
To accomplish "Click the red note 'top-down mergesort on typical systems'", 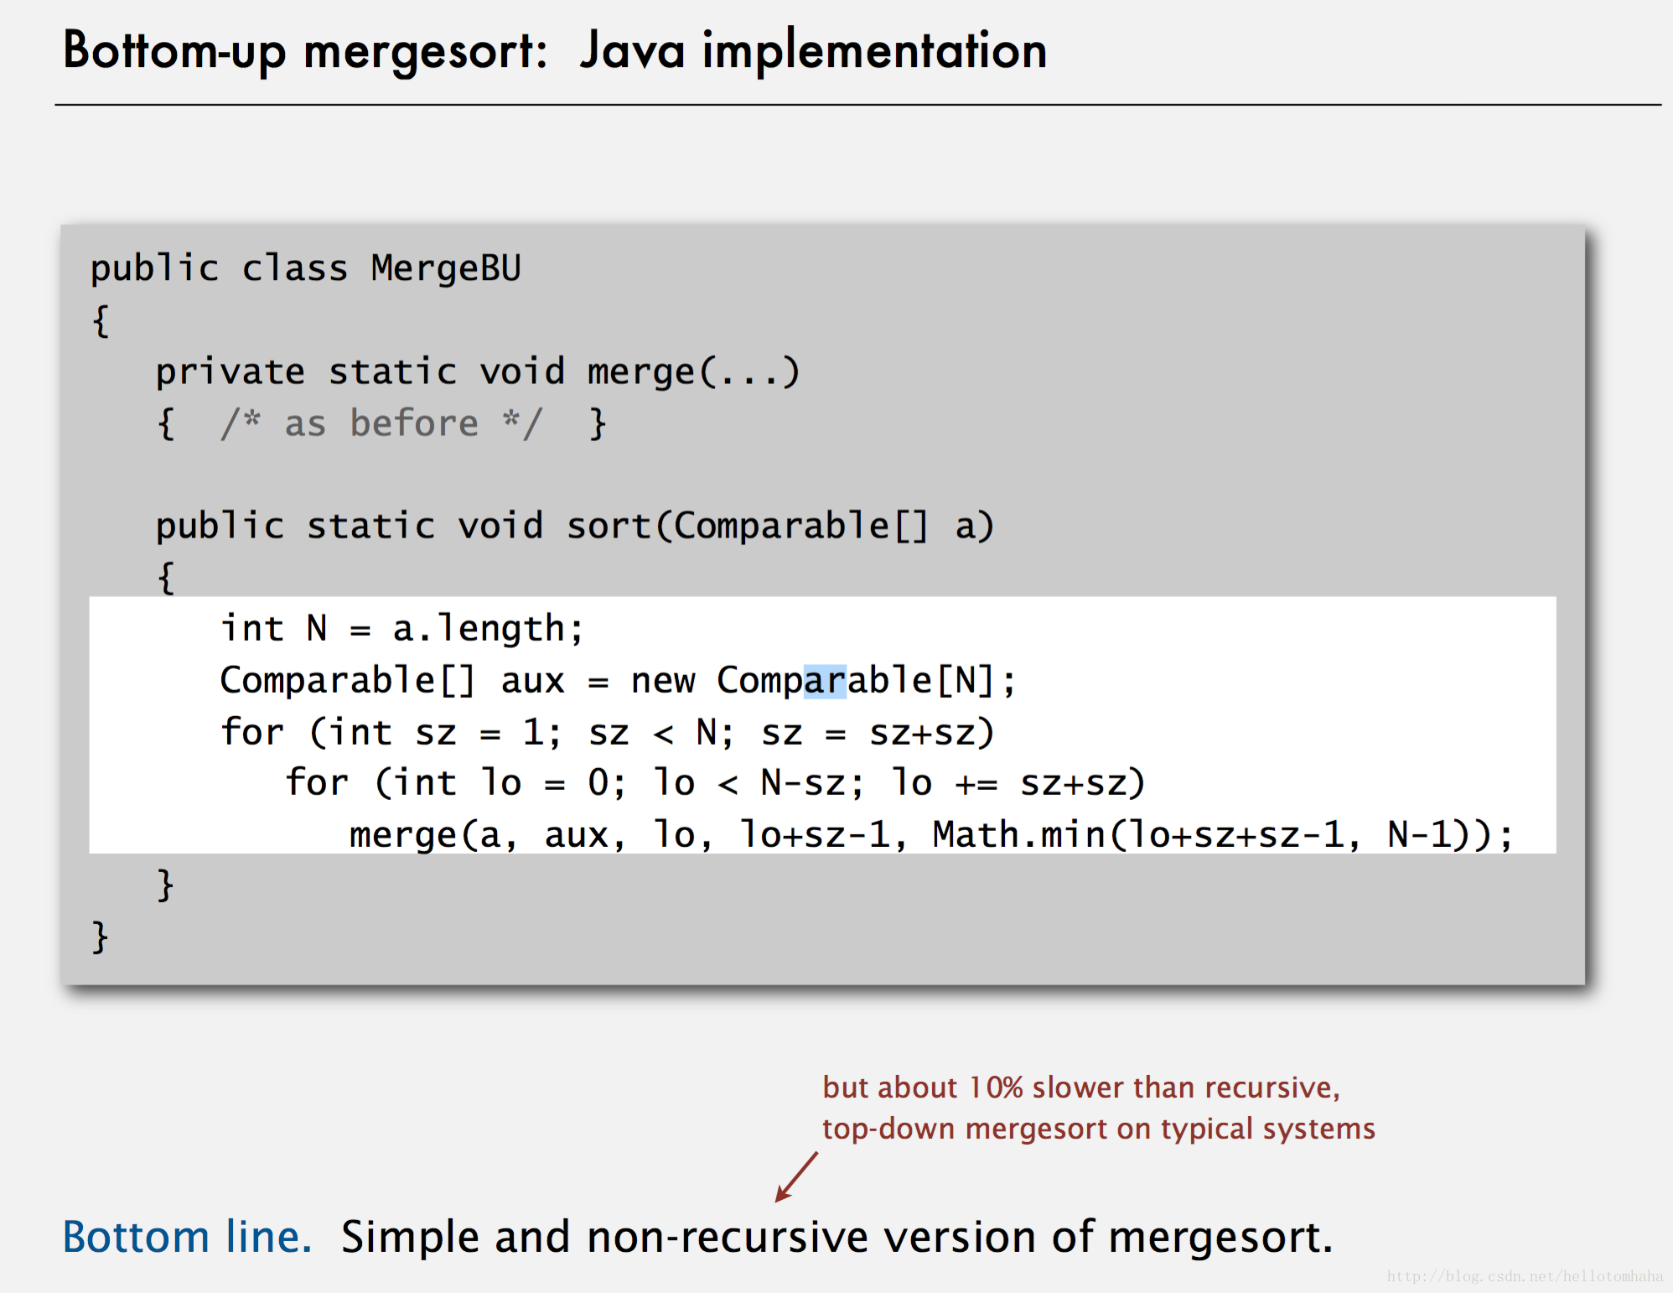I will tap(1099, 1129).
